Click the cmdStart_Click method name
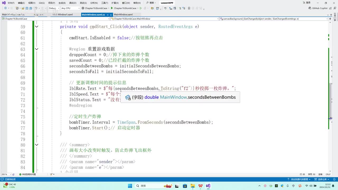338x190 pixels. (106, 27)
